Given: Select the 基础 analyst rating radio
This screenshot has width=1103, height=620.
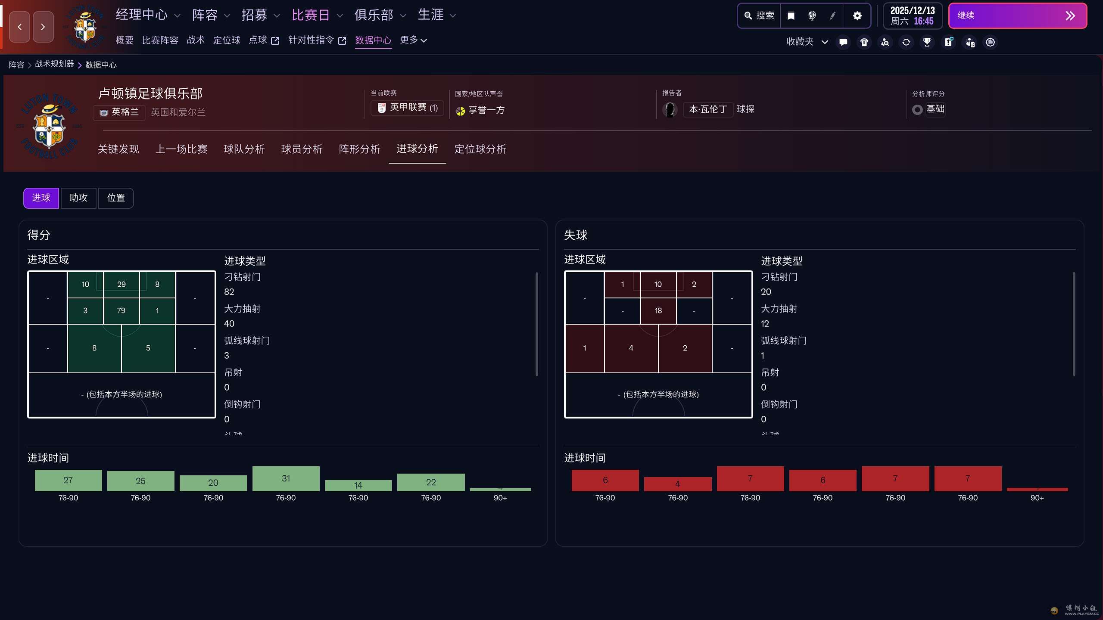Looking at the screenshot, I should (918, 109).
